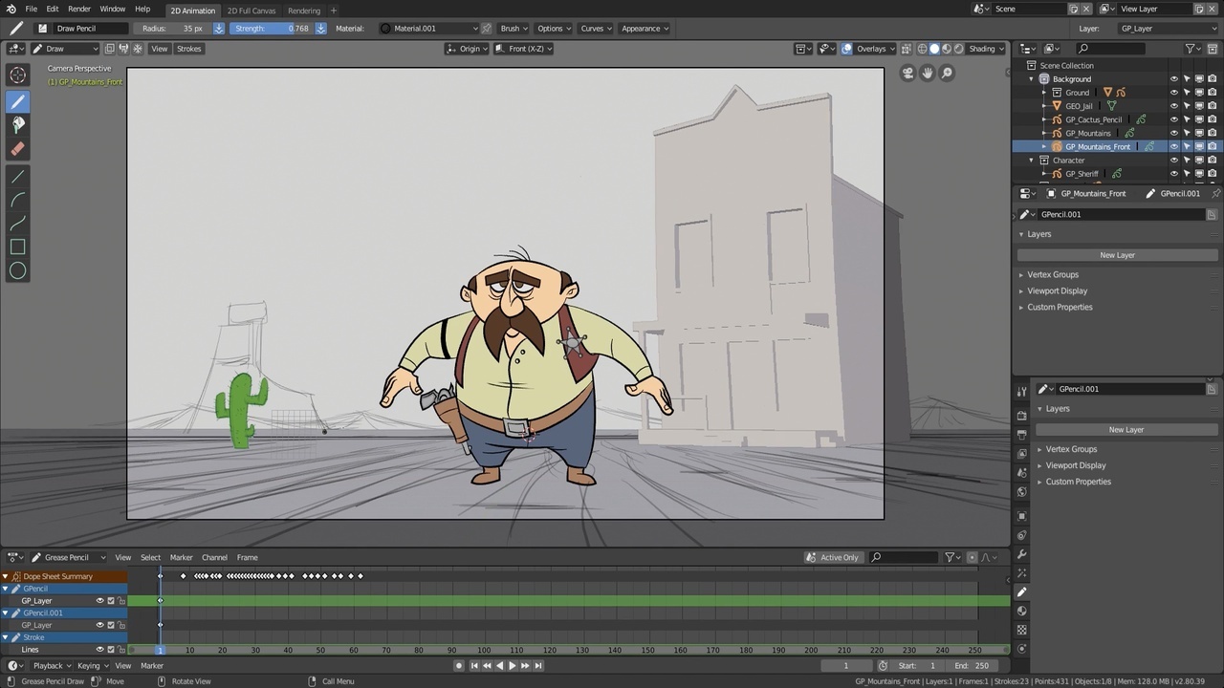Click the pan view hand icon
Viewport: 1224px width, 688px height.
point(927,73)
